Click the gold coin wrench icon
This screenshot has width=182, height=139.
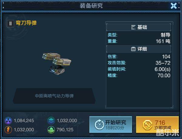coord(147,125)
